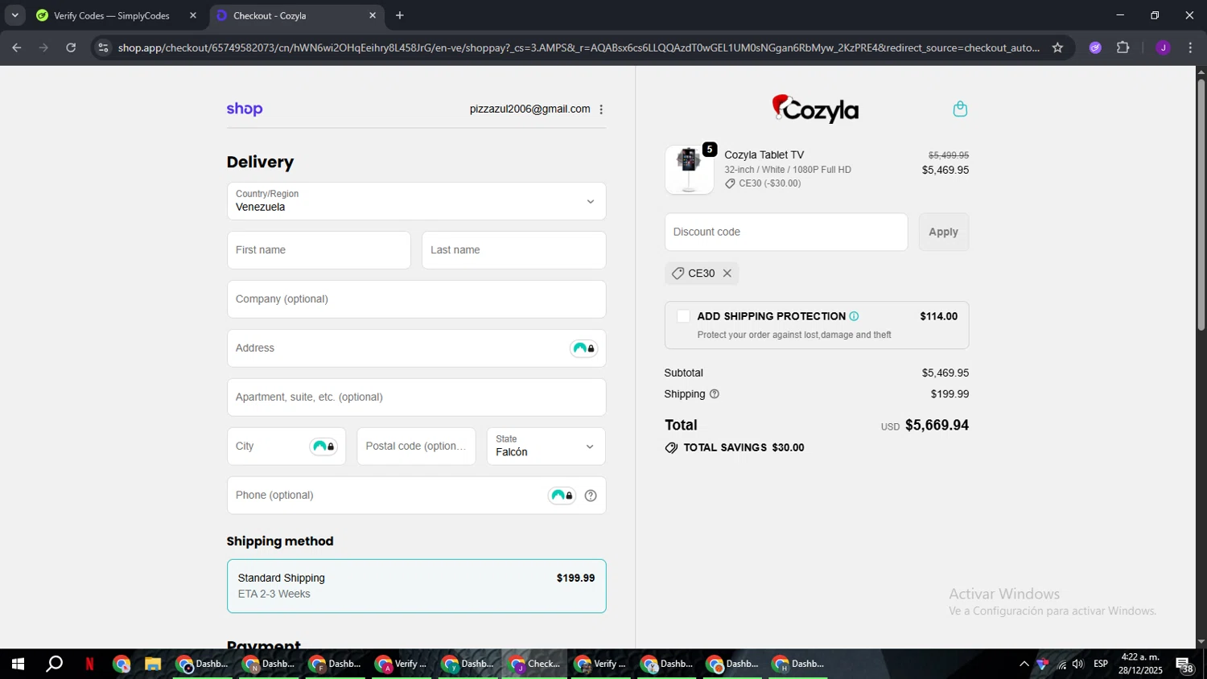This screenshot has width=1207, height=679.
Task: Click the Cozyla store logo
Action: 815,109
